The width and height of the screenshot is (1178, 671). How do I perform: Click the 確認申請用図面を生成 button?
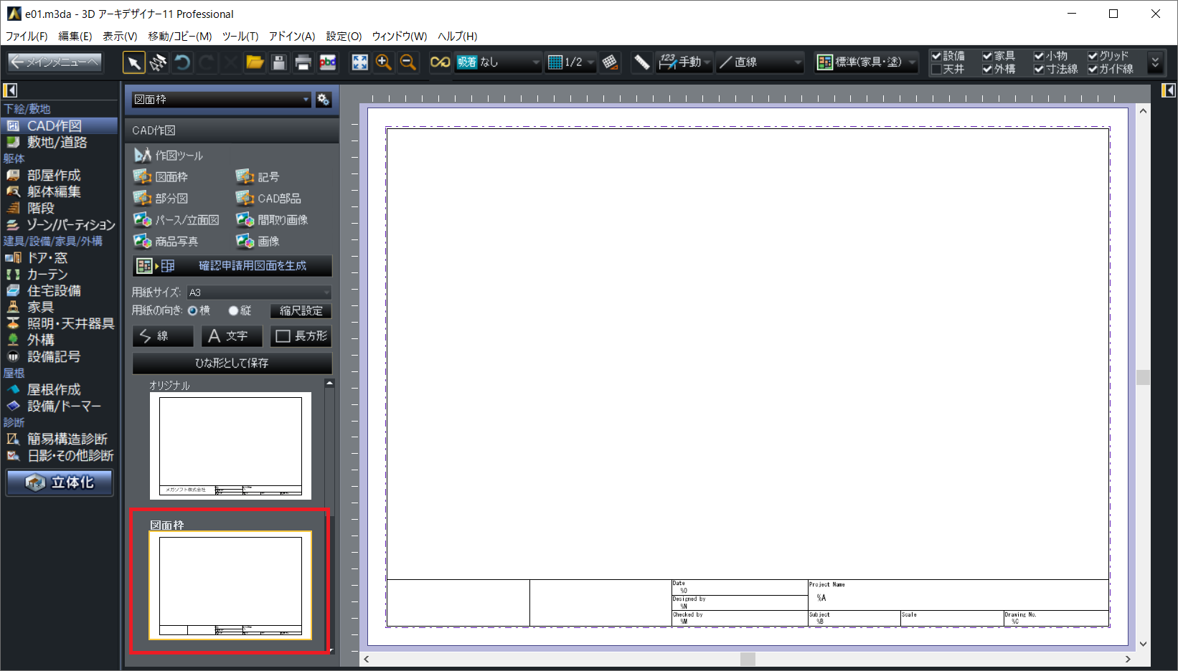pos(232,266)
